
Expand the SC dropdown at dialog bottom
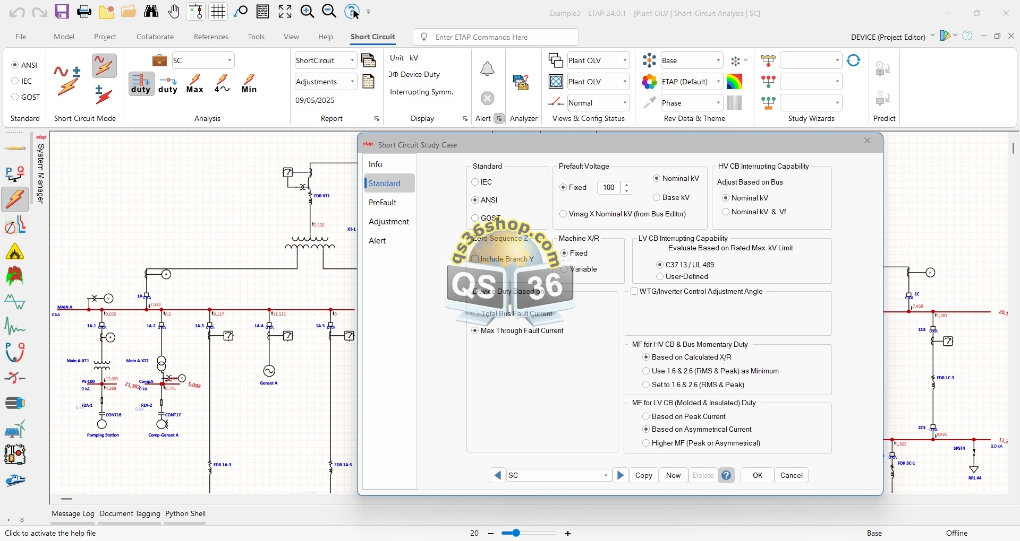click(x=606, y=475)
